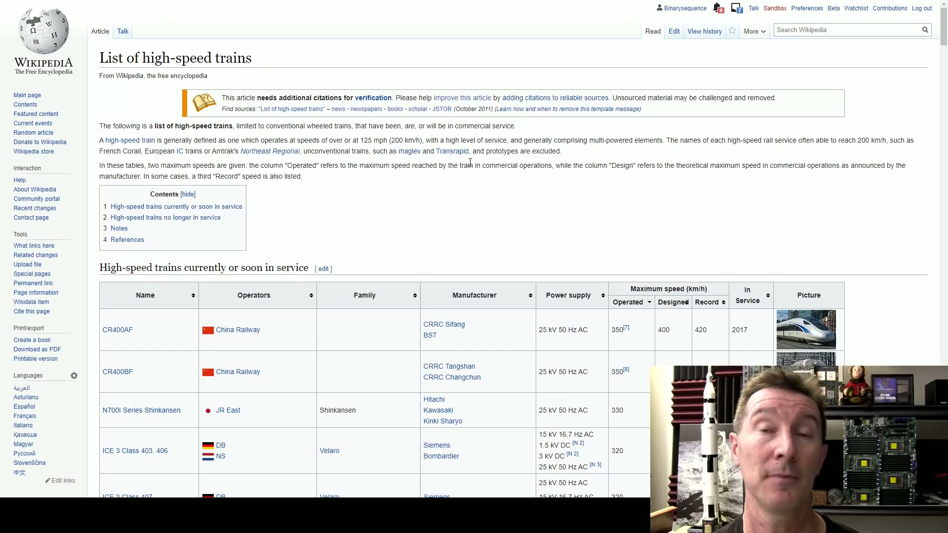The height and width of the screenshot is (533, 948).
Task: Switch to Français language version
Action: point(25,416)
